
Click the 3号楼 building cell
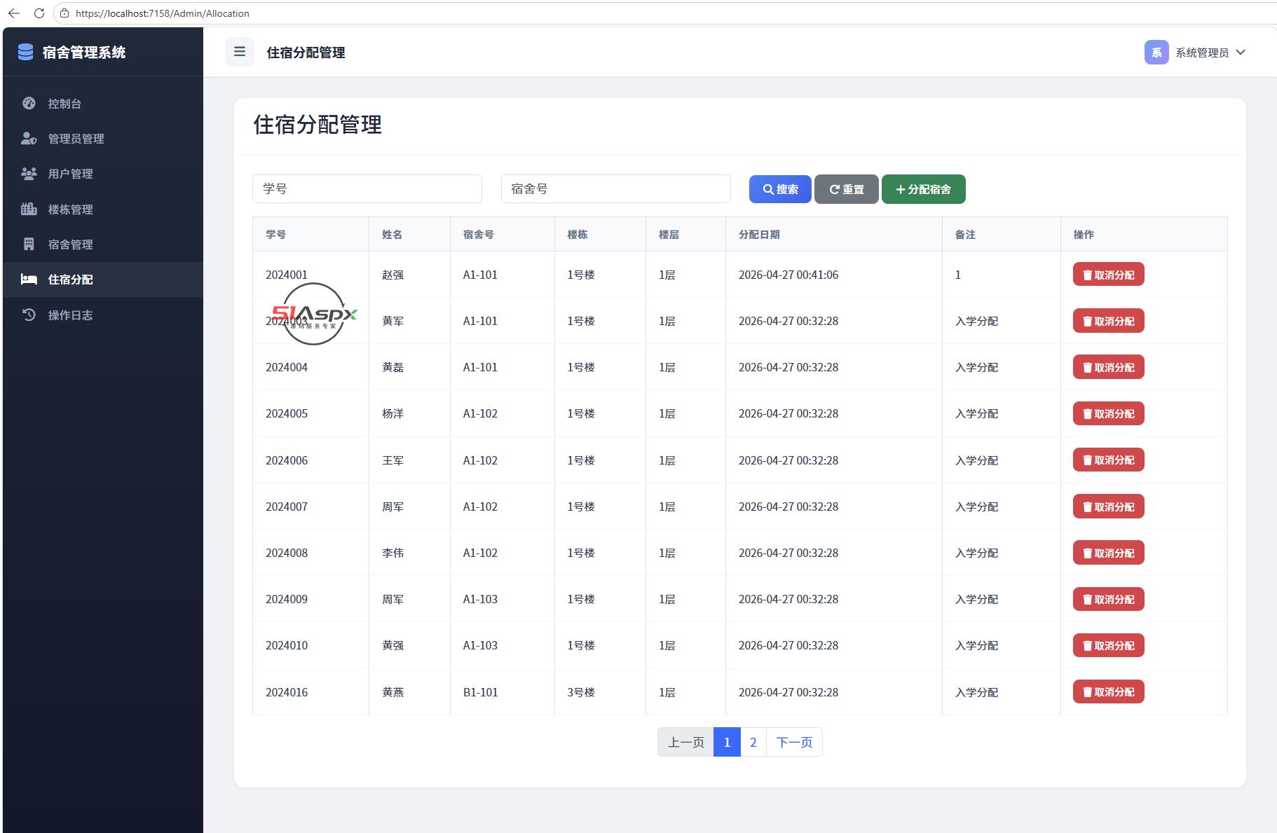581,692
